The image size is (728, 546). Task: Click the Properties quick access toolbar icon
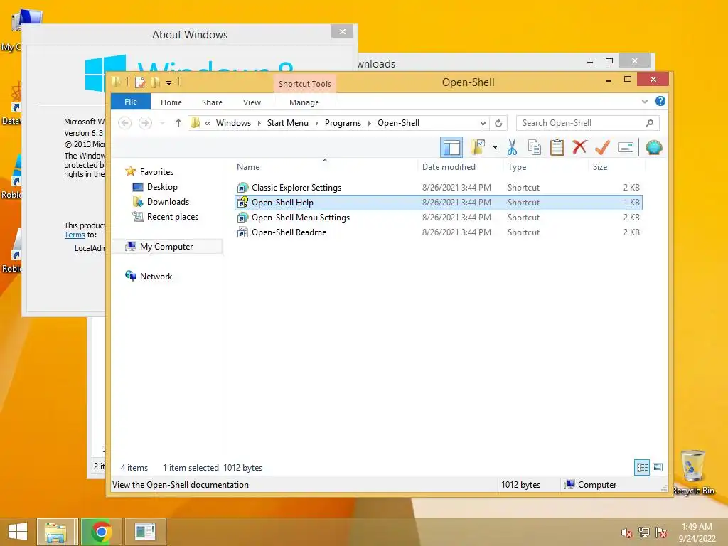[x=140, y=82]
